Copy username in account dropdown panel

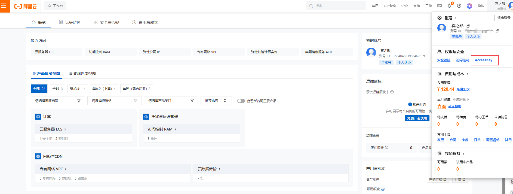pos(468,26)
